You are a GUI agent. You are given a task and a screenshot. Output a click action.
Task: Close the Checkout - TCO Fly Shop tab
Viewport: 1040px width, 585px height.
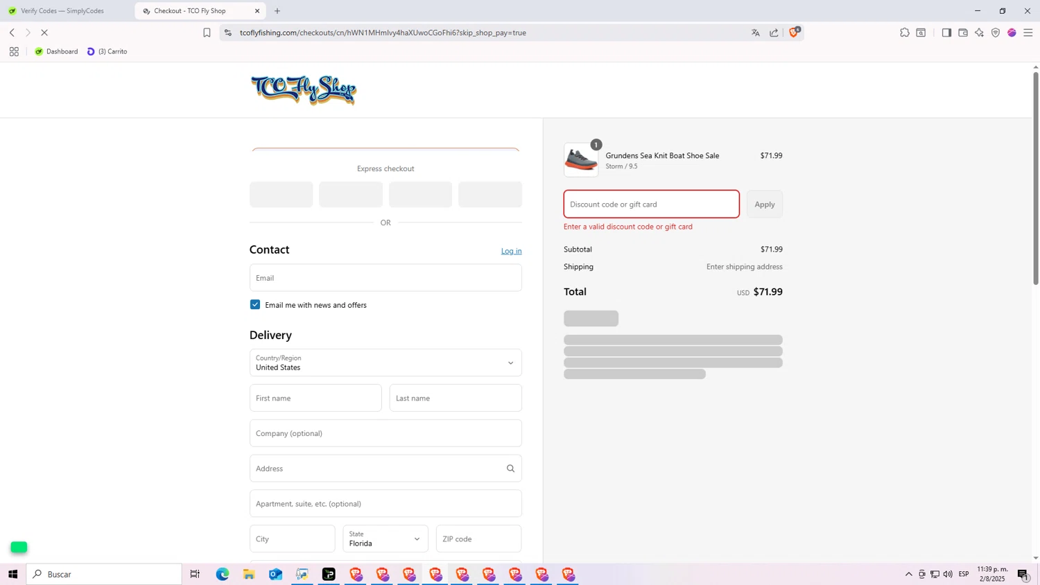click(257, 11)
